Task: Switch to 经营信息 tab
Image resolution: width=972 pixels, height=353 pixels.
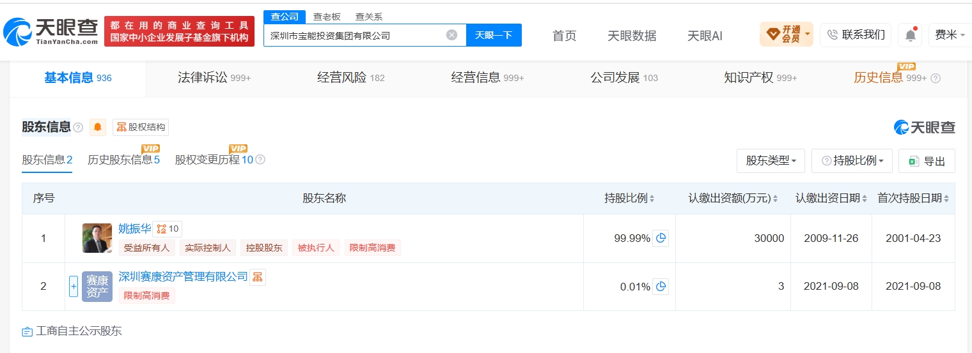Action: (487, 78)
